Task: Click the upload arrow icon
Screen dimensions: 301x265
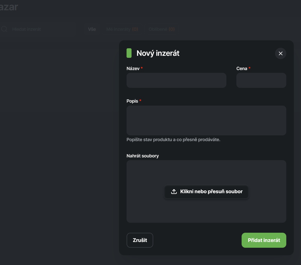Action: pos(174,192)
